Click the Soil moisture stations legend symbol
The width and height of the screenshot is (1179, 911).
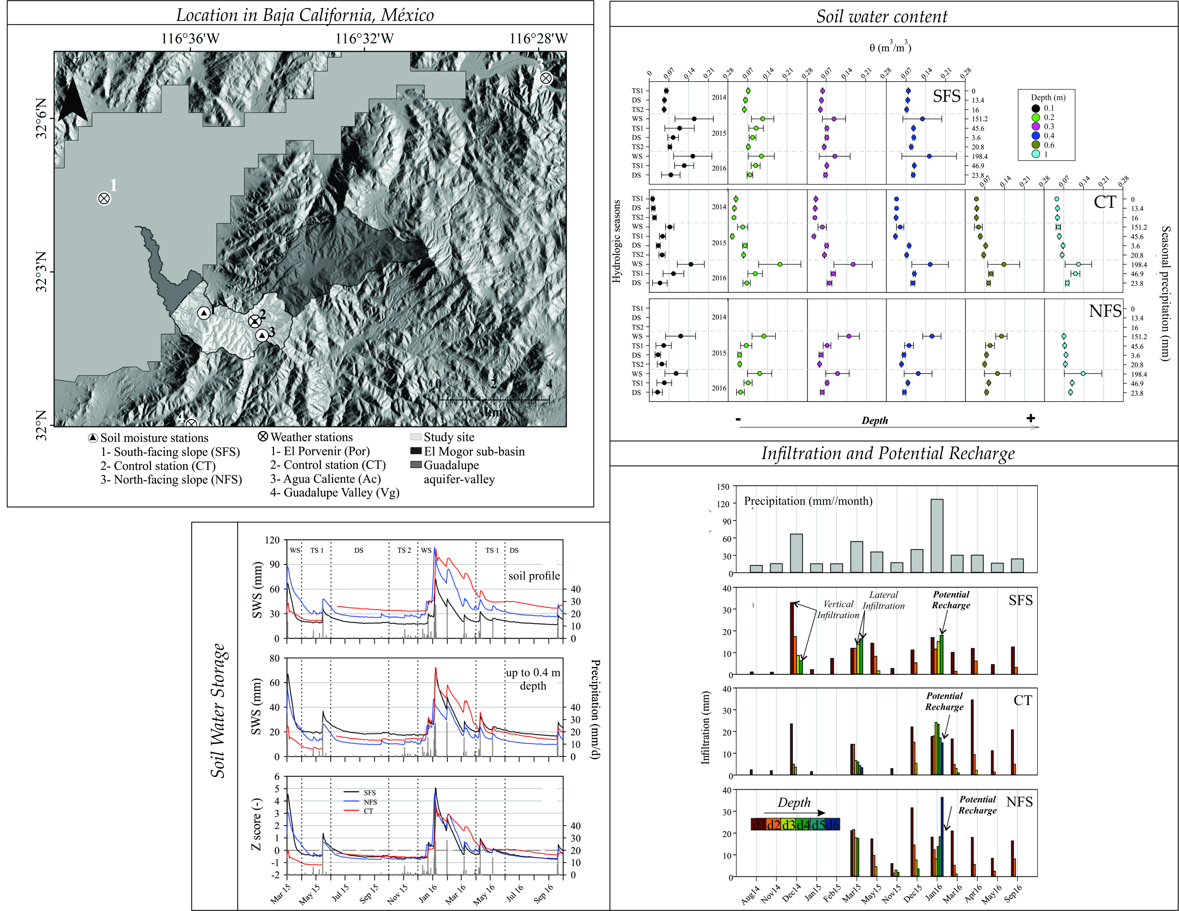click(93, 438)
